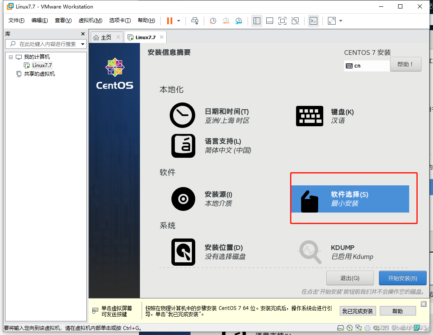This screenshot has width=433, height=335.
Task: Open 语言支持(L) language icon
Action: pos(183,146)
